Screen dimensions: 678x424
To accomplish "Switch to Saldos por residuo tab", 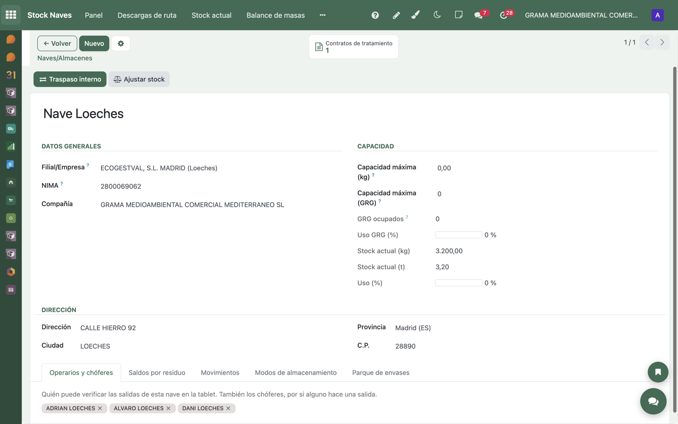I will pyautogui.click(x=157, y=373).
